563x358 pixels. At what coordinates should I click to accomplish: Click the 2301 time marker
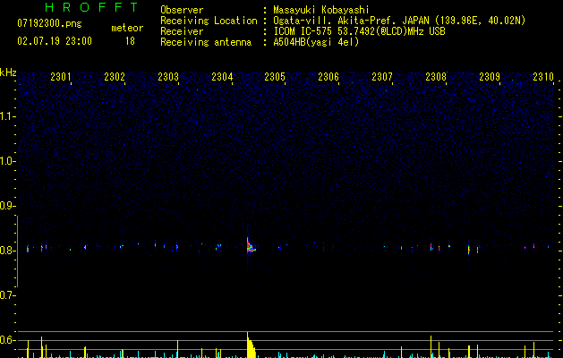click(61, 77)
